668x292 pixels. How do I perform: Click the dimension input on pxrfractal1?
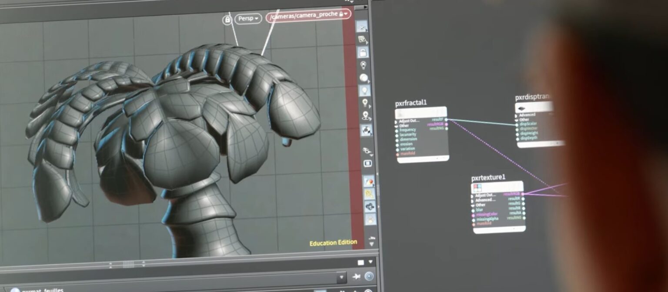click(397, 139)
